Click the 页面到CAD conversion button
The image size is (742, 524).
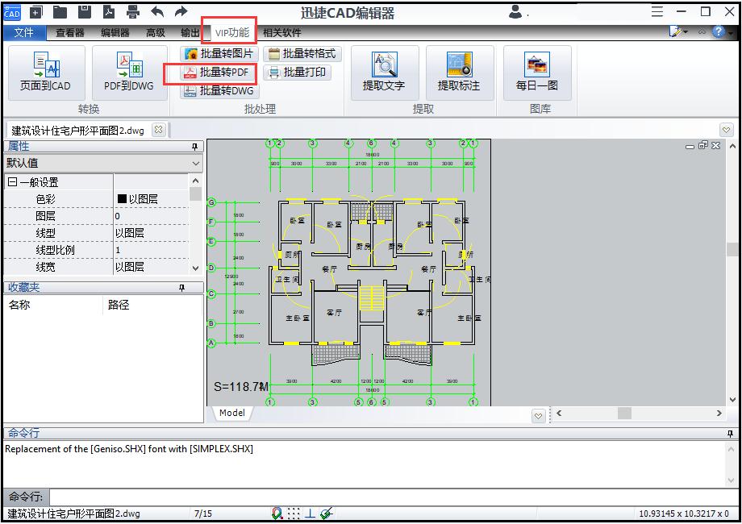coord(45,72)
